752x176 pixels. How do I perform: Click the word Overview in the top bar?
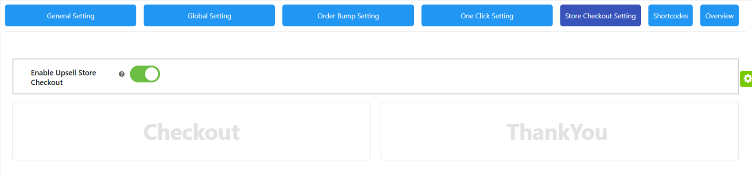click(719, 16)
